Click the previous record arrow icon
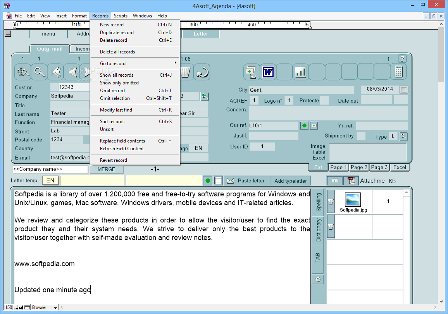Viewport: 448px width, 314px height. (72, 72)
